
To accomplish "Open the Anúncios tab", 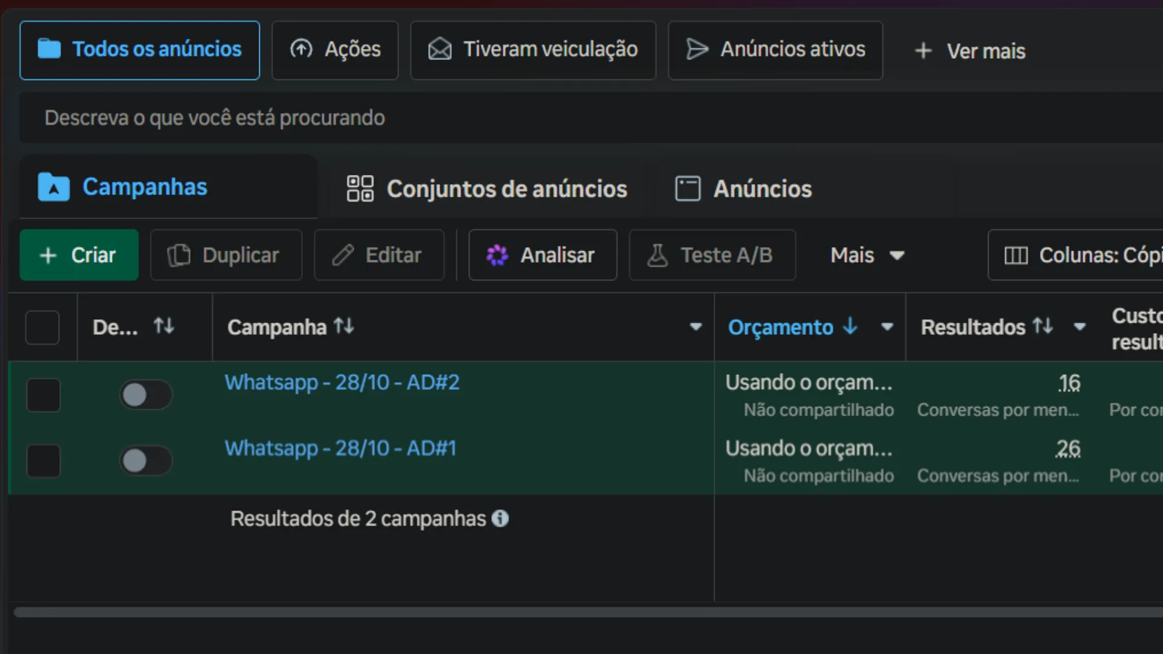I will (x=744, y=189).
